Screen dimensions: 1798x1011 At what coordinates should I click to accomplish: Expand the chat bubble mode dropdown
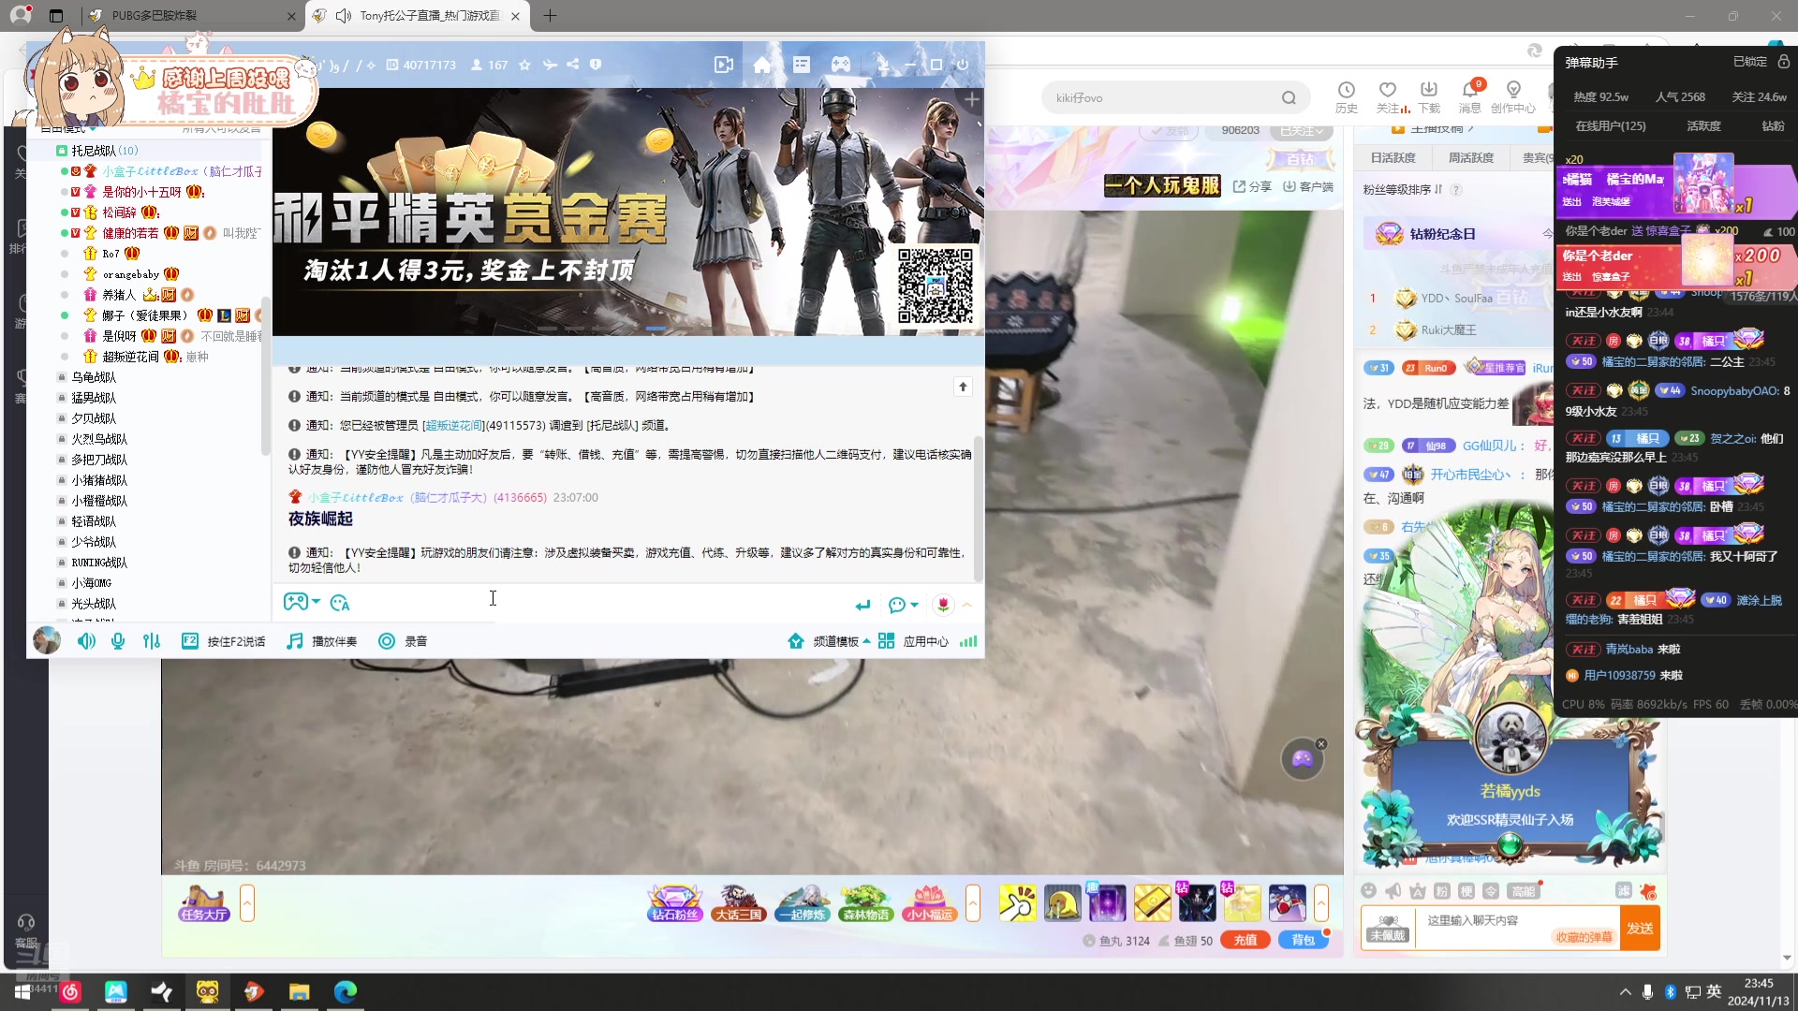pos(913,605)
